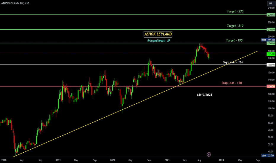This screenshot has width=276, height=163.
Task: Select the Buy Level - 160 label
Action: 233,62
